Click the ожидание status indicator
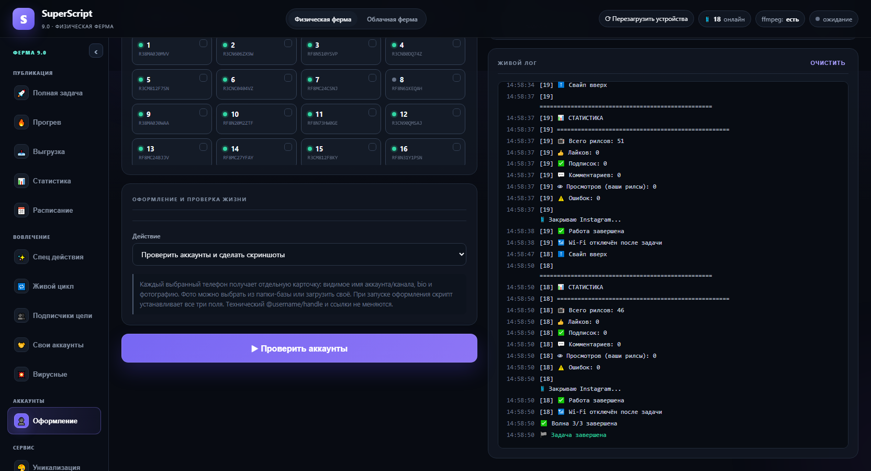 click(834, 19)
